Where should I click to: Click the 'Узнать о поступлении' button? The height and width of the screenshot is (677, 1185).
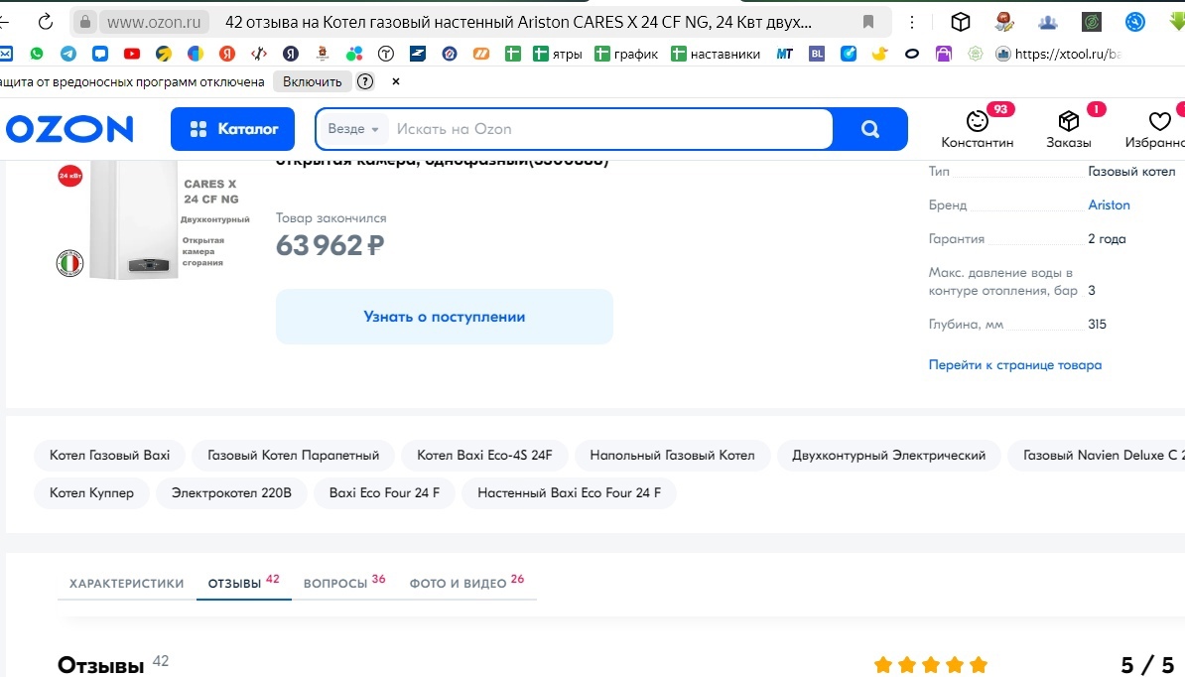pyautogui.click(x=445, y=317)
